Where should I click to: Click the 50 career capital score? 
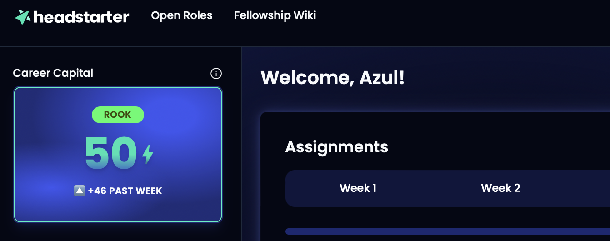111,154
